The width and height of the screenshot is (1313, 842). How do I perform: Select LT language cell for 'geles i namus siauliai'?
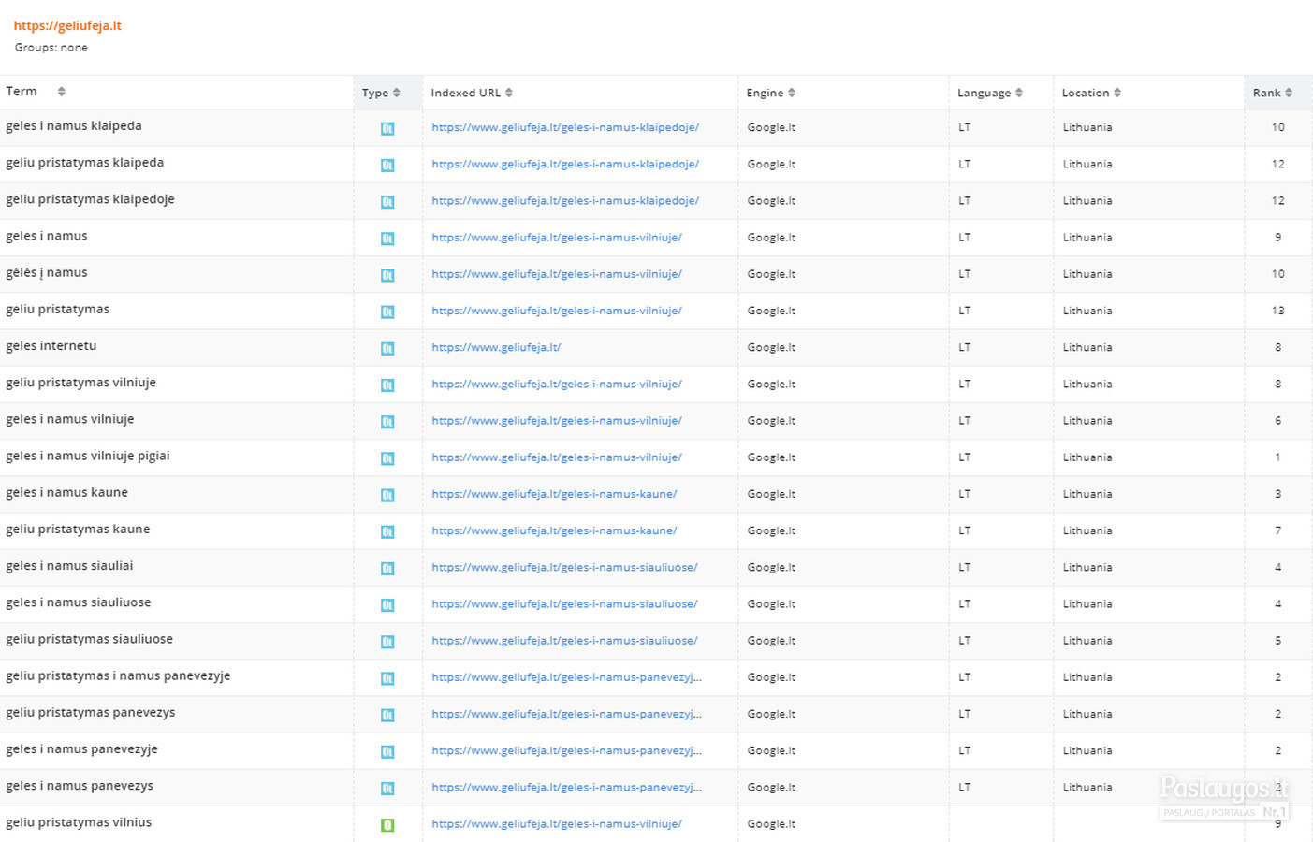(x=965, y=567)
